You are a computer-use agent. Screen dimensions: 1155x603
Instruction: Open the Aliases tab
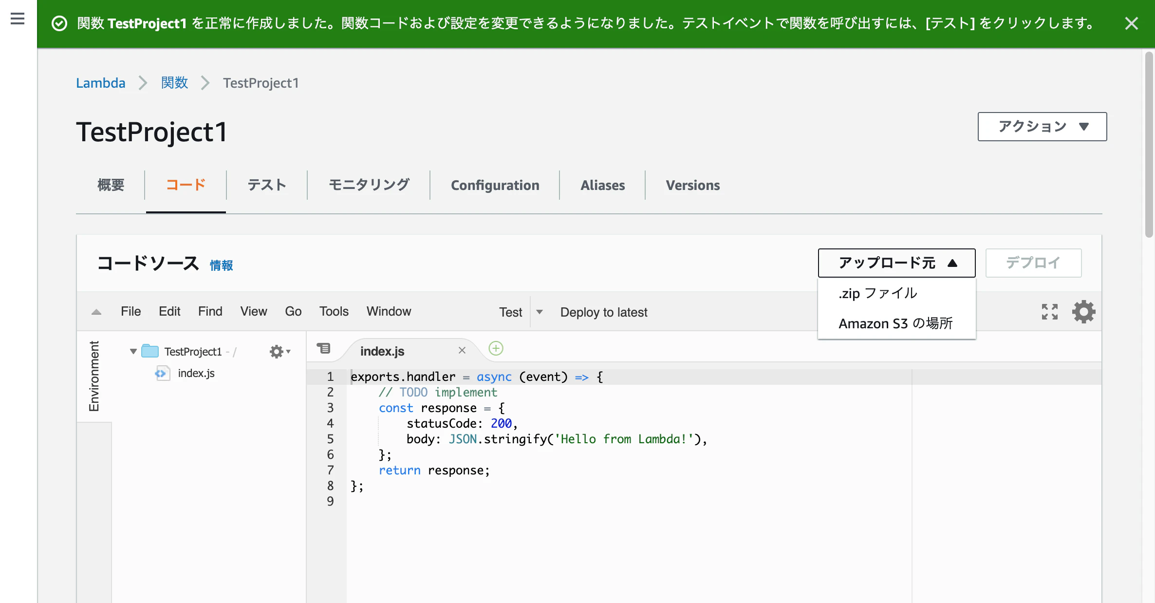[x=603, y=185]
